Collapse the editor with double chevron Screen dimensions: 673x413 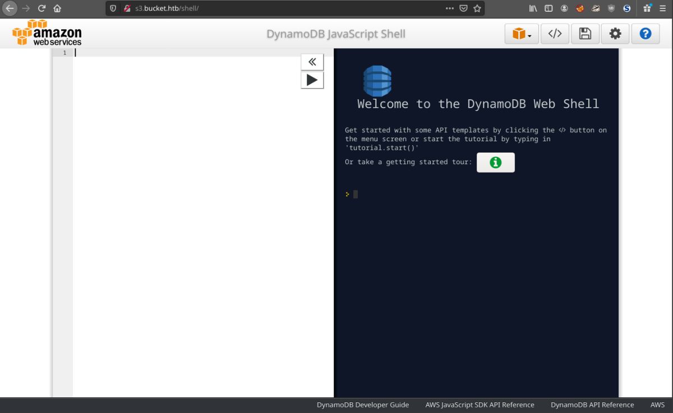pos(312,62)
